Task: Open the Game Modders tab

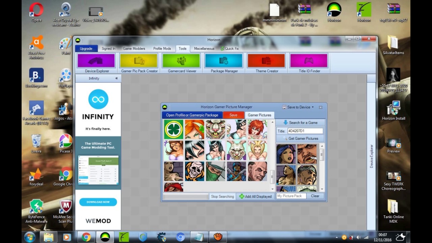Action: pyautogui.click(x=134, y=49)
